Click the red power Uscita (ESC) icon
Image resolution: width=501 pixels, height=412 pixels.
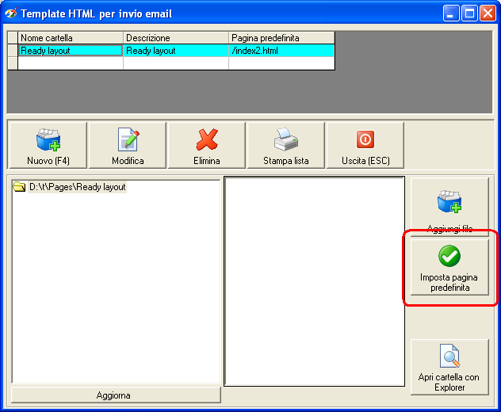point(365,139)
